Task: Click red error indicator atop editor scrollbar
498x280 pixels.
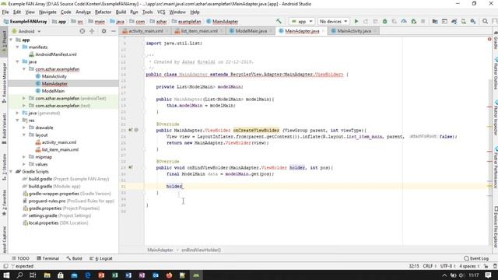Action: (x=489, y=39)
